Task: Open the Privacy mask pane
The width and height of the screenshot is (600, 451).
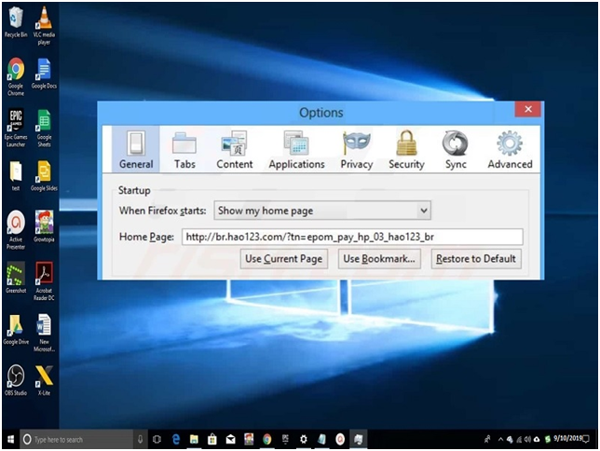Action: pyautogui.click(x=357, y=149)
